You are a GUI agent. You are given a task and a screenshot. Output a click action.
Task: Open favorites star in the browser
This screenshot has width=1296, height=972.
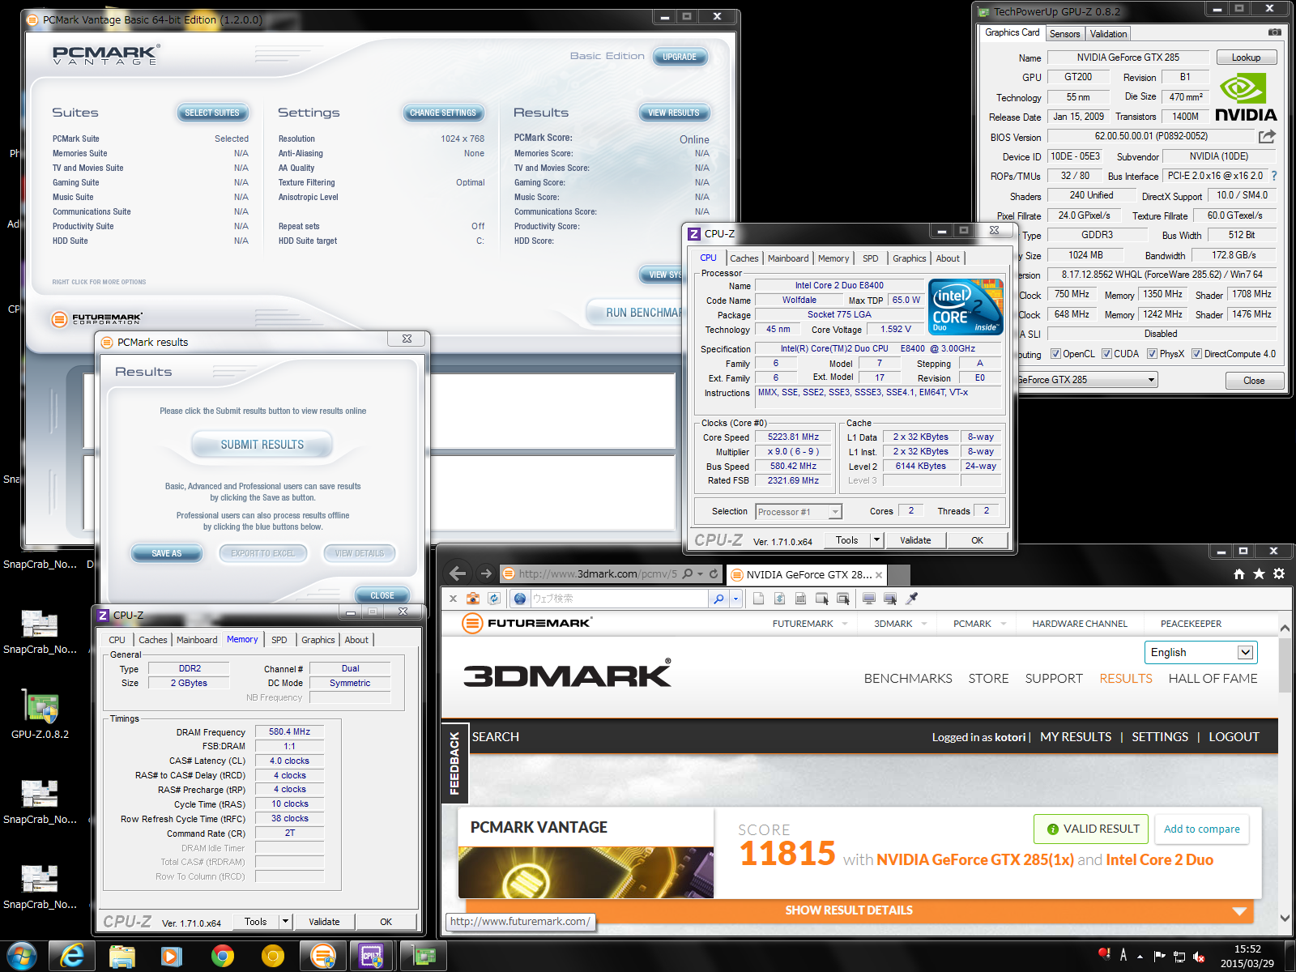[1259, 573]
